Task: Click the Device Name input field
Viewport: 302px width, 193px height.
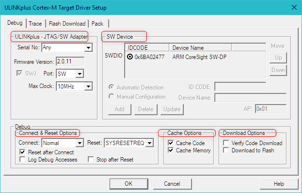Action: (251, 97)
